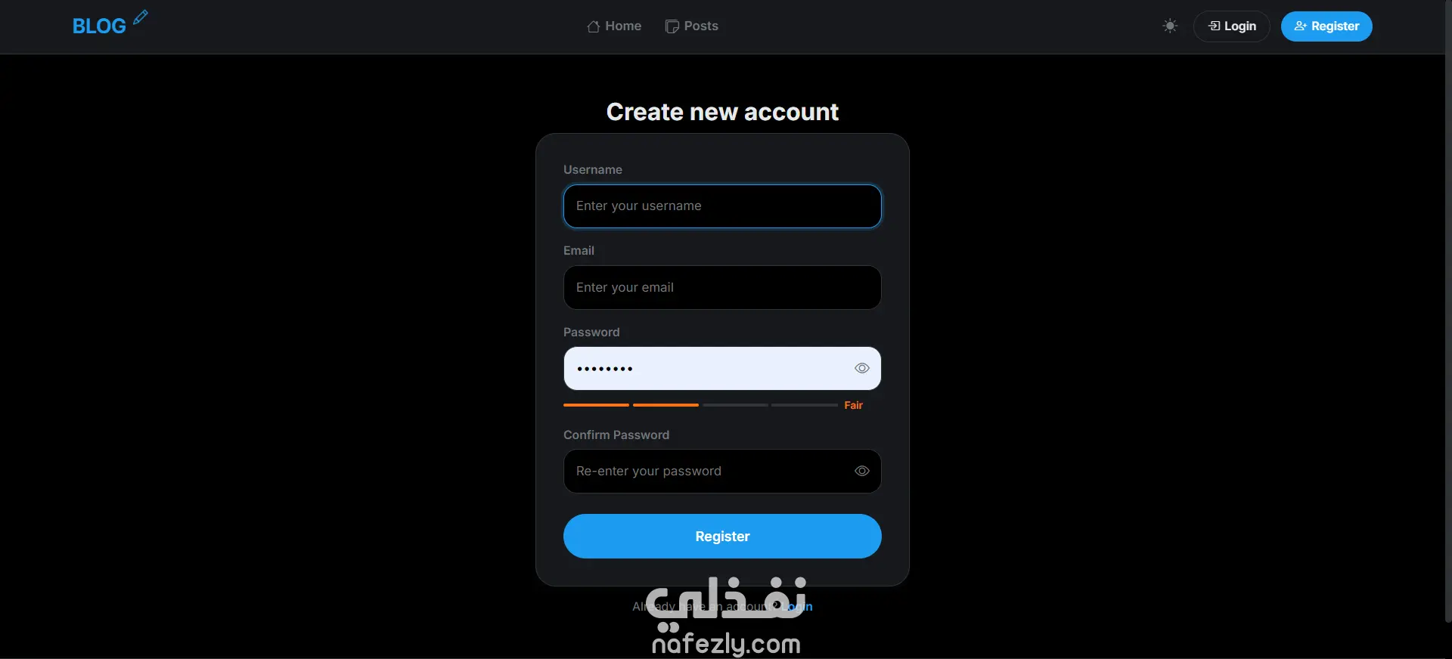Screen dimensions: 1452x659
Task: Click the login arrow icon in header
Action: coord(1214,26)
